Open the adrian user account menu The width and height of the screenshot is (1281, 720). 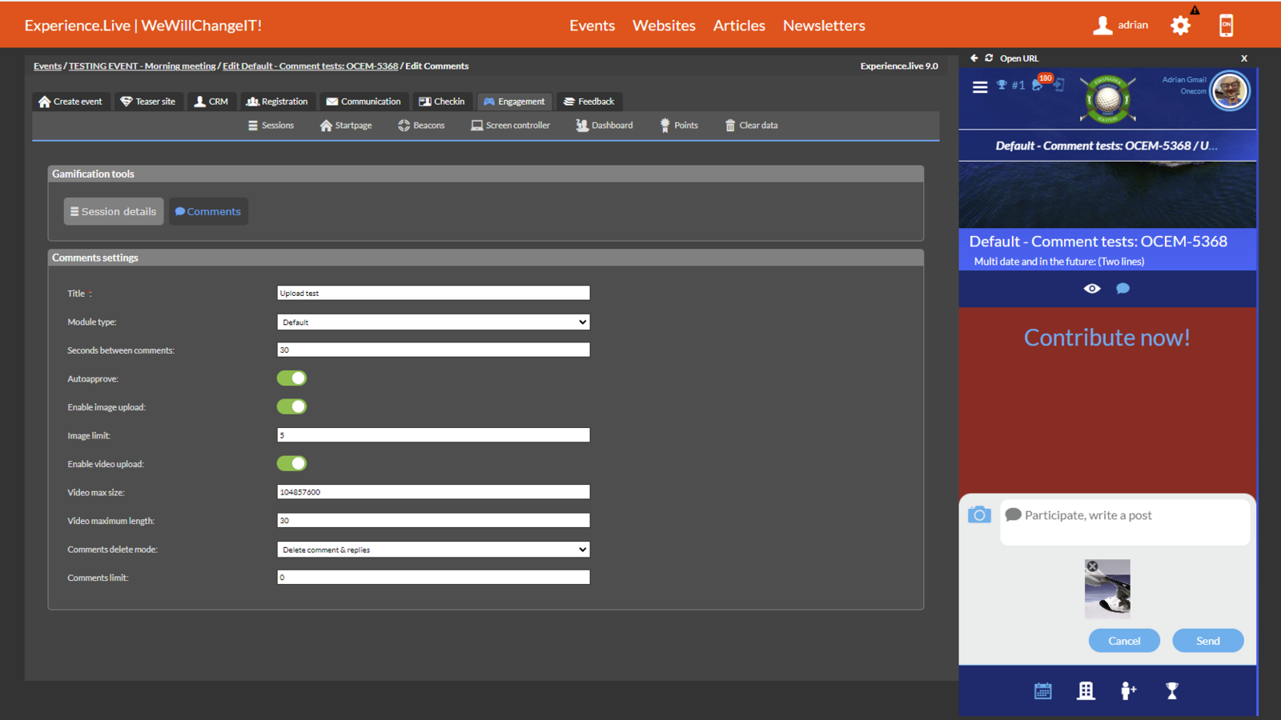(1121, 26)
